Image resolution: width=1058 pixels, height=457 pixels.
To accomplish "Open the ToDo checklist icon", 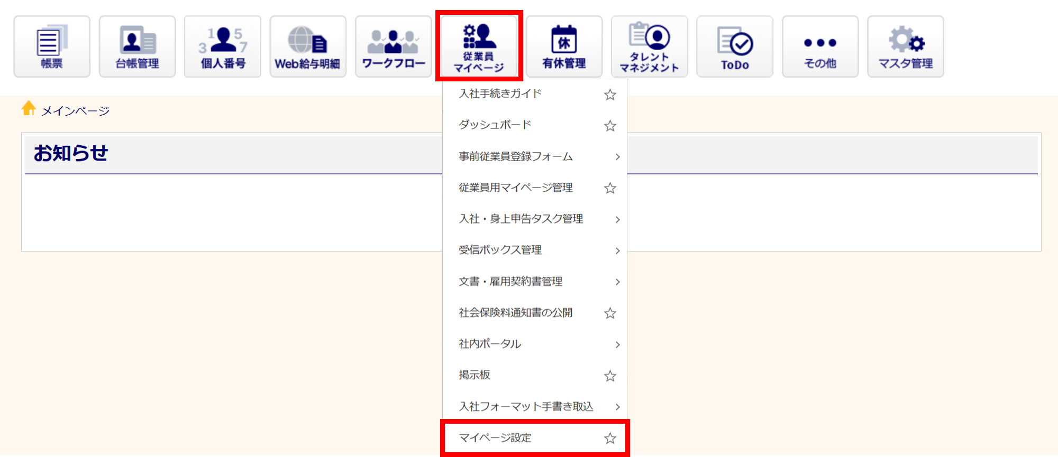I will (x=735, y=46).
